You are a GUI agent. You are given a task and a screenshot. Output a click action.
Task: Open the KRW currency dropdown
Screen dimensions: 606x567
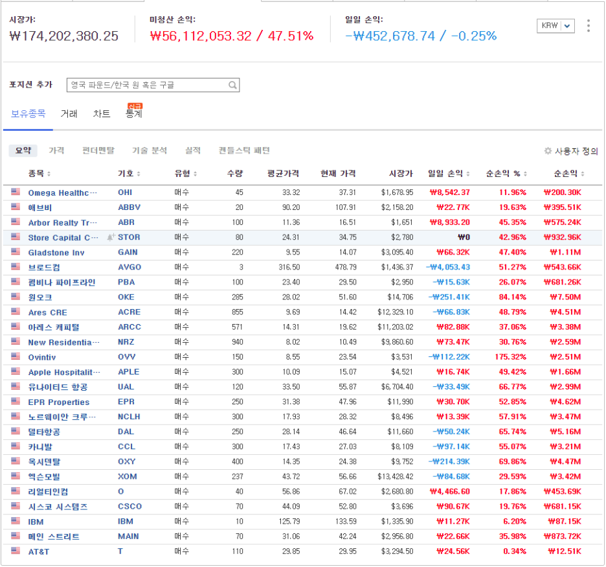point(555,26)
